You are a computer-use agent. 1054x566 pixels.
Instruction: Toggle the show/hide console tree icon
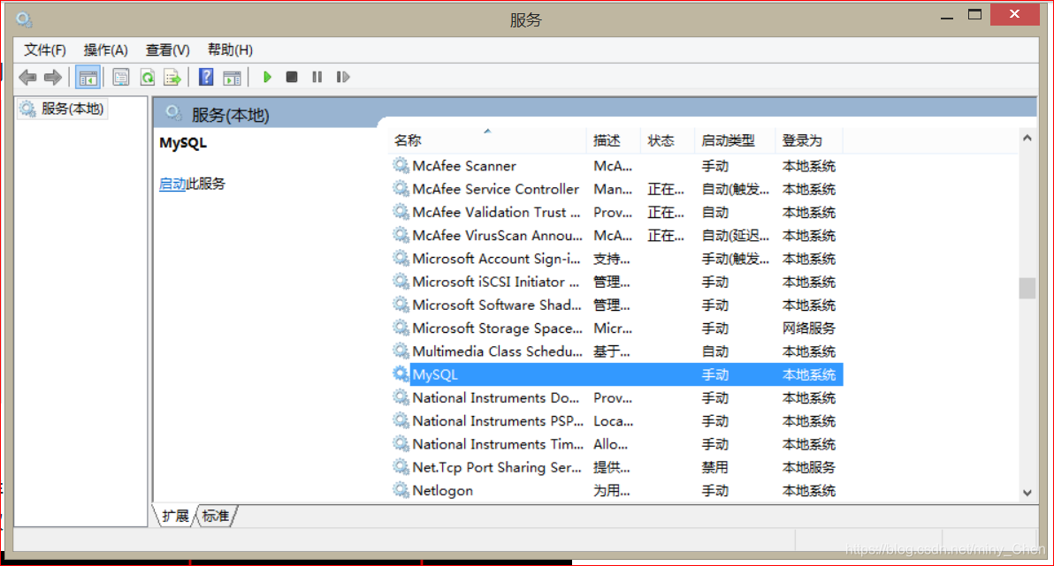pos(88,77)
